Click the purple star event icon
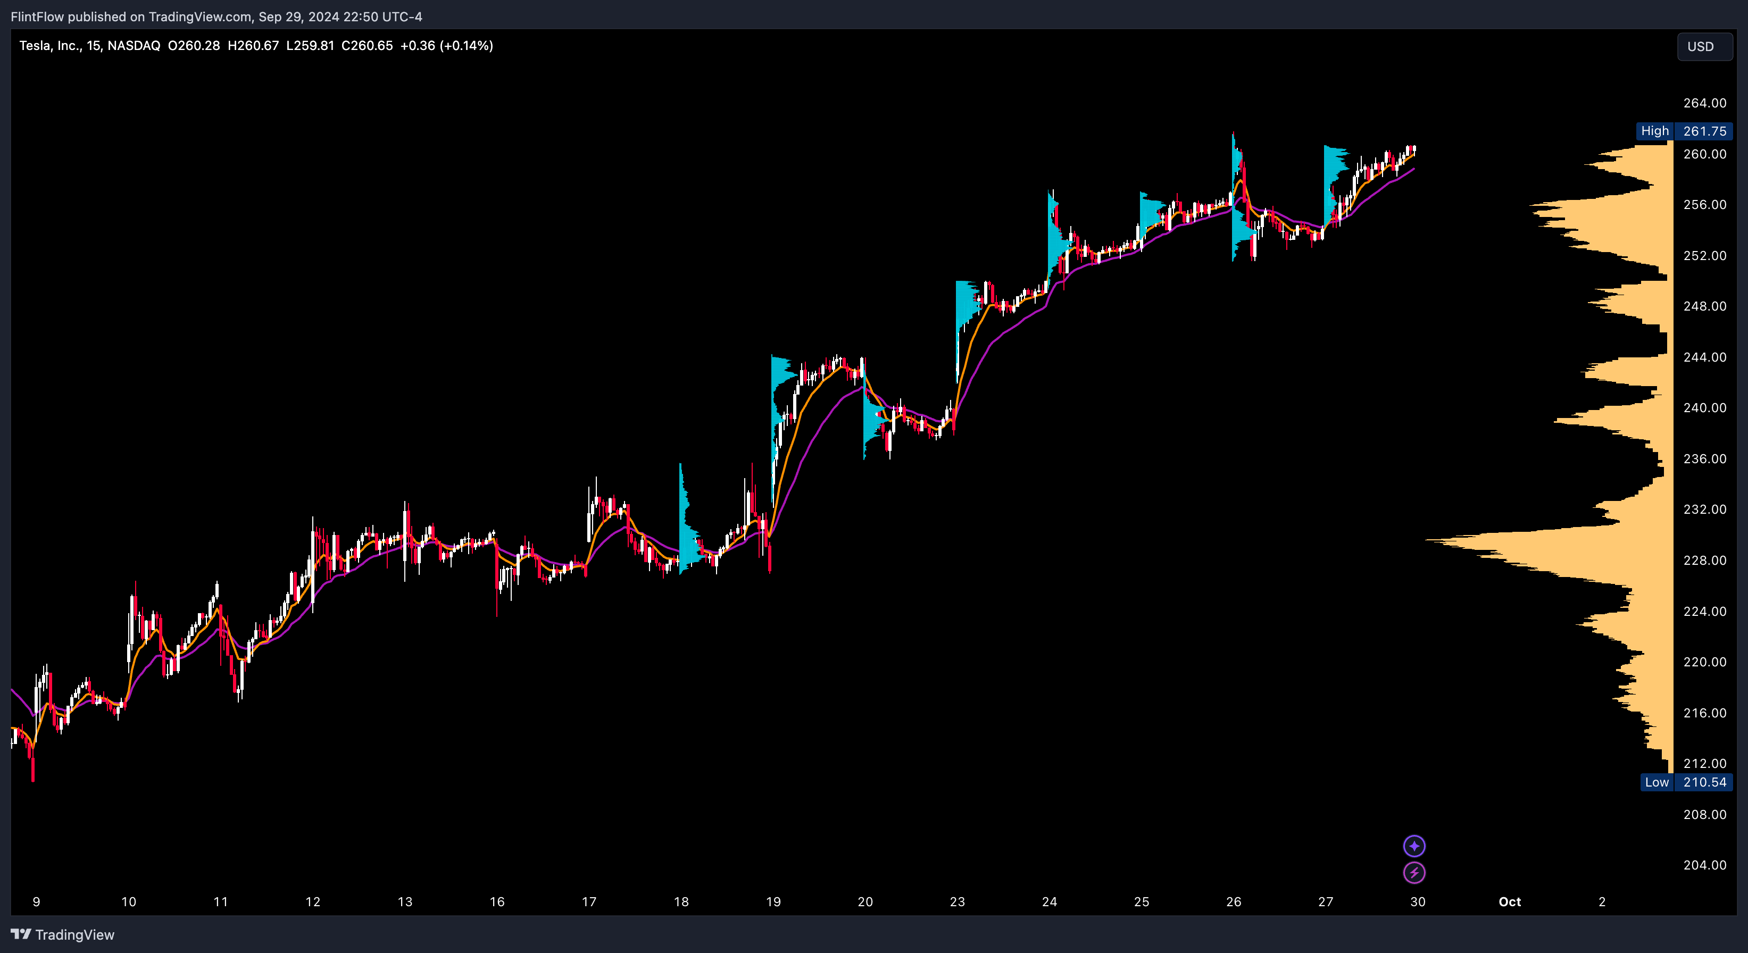 [1414, 846]
